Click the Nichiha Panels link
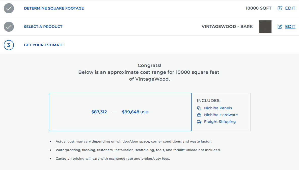Screen dimensions: 299x170 coord(218,108)
